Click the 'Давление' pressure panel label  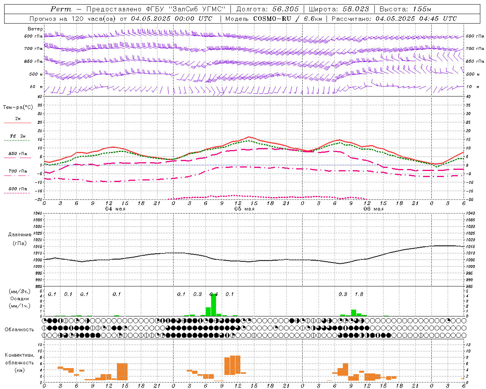point(20,235)
